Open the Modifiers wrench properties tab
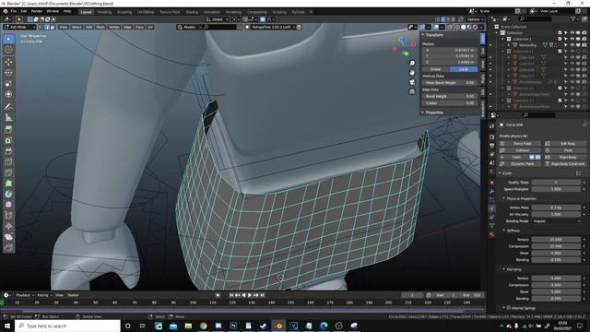The width and height of the screenshot is (590, 332). (x=491, y=191)
